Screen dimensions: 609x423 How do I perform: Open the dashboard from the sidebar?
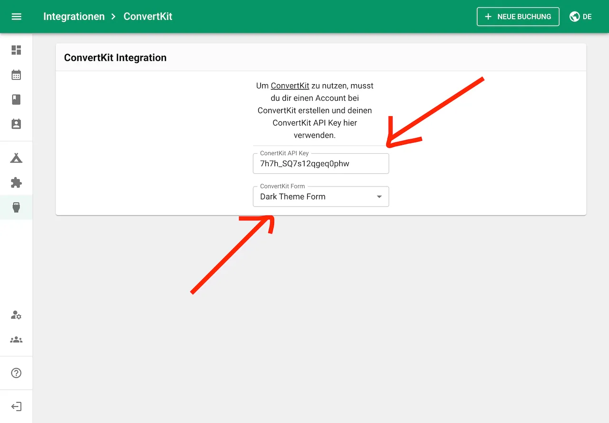tap(16, 50)
